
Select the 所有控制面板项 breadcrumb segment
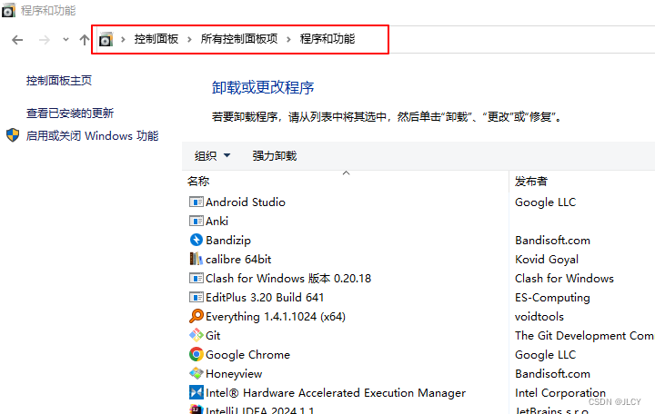[239, 39]
